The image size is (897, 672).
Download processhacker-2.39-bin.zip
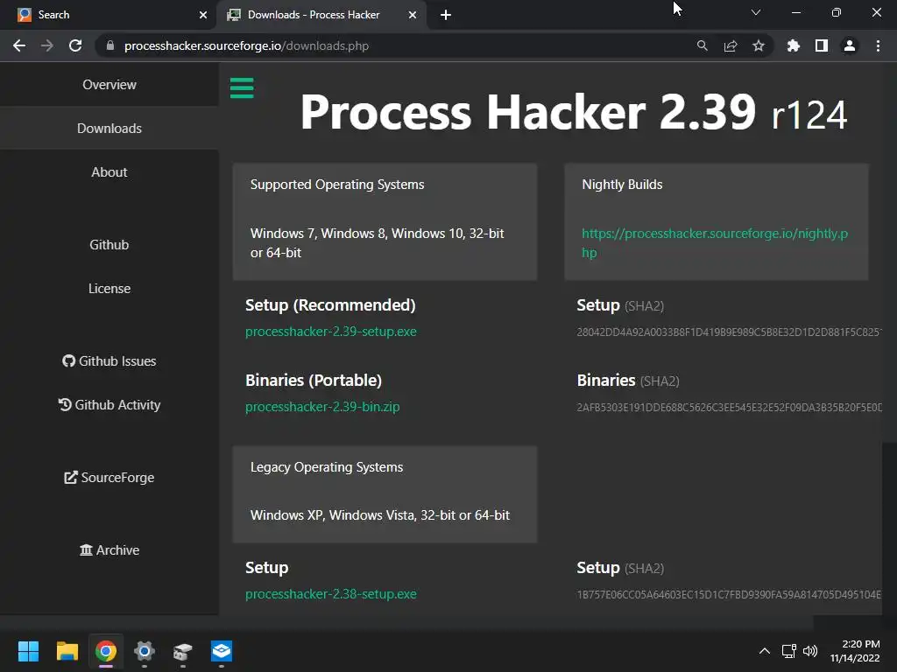tap(322, 407)
